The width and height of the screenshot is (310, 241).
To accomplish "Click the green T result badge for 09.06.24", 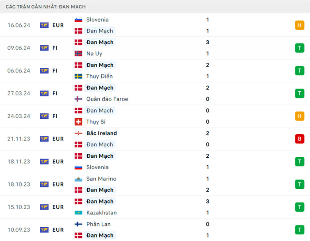I will coord(300,48).
